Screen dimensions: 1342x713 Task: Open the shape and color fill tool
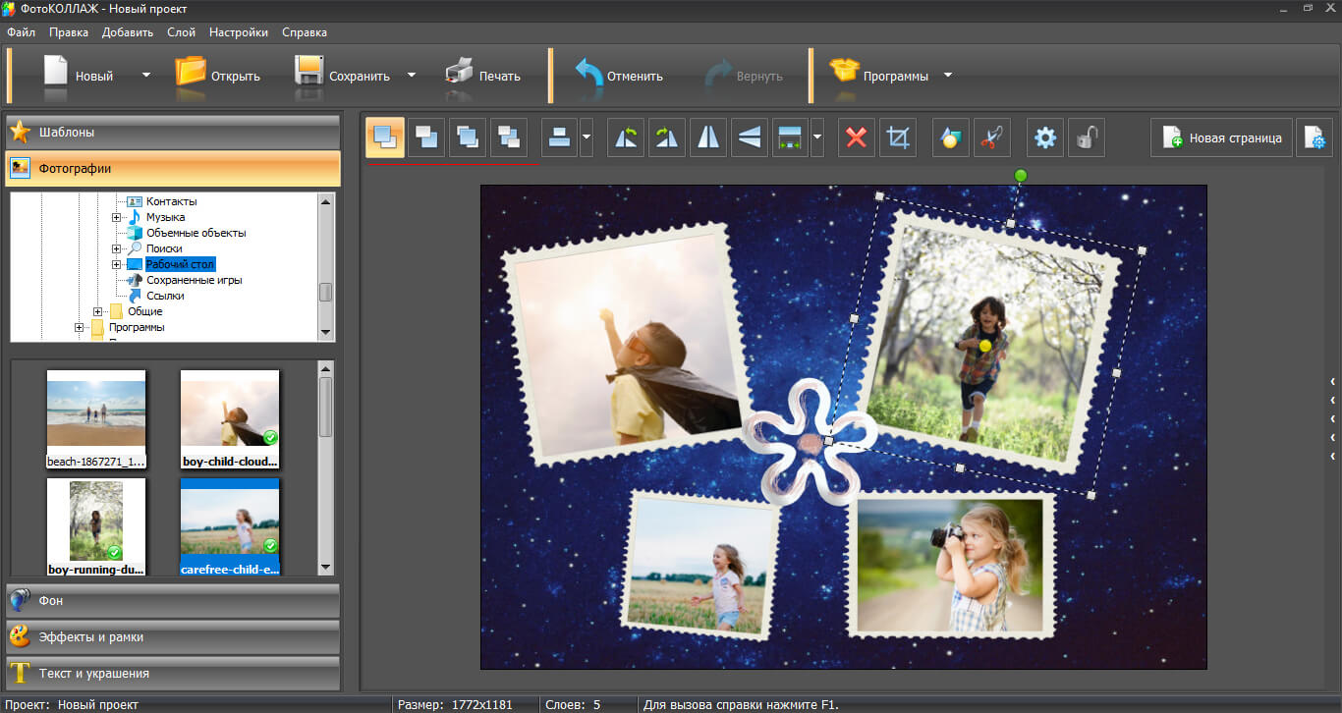951,137
